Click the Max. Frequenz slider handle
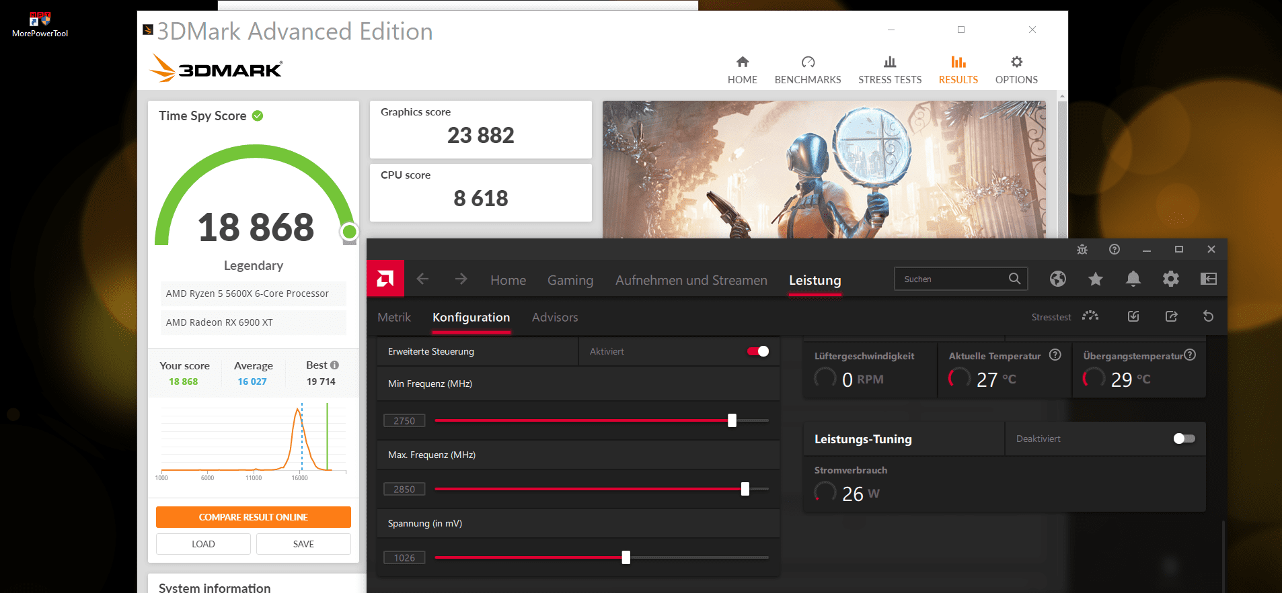 point(745,489)
